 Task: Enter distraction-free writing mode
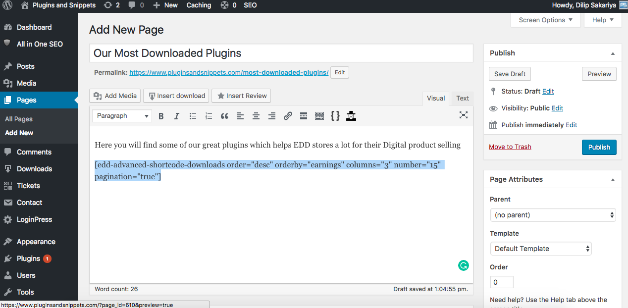464,115
